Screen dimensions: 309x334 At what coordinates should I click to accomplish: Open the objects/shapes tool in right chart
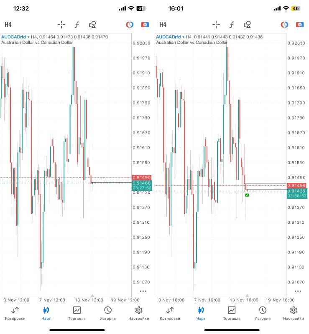pos(248,25)
